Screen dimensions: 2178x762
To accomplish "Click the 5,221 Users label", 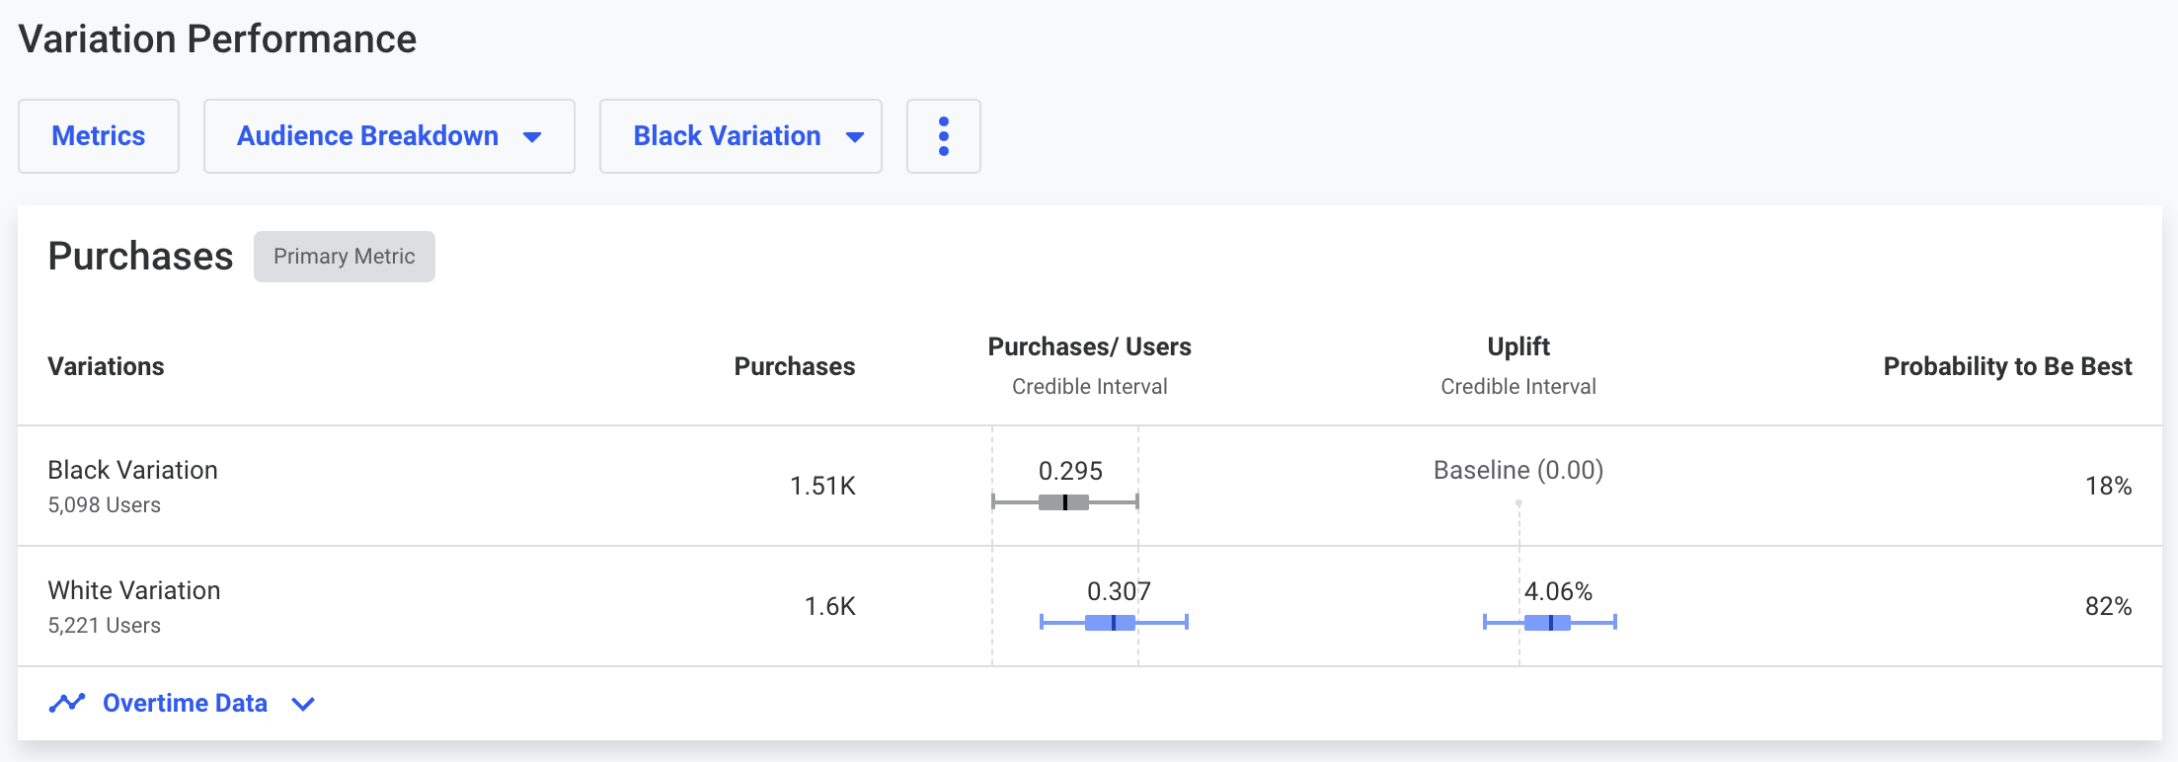I will coord(104,625).
